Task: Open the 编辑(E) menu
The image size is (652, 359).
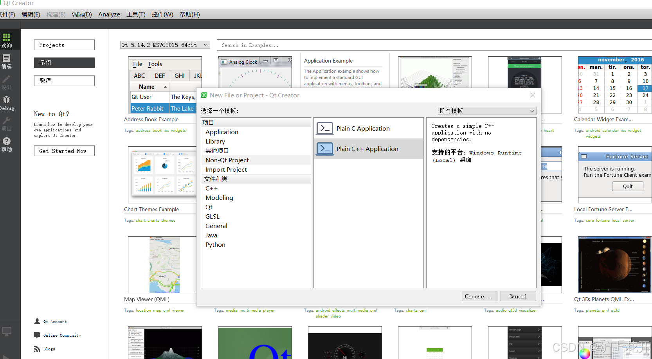Action: [x=31, y=14]
